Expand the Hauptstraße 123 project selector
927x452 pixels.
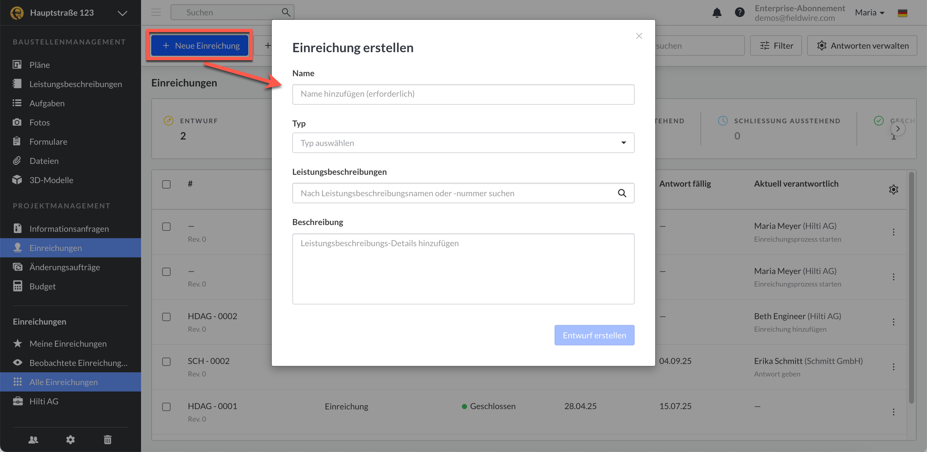point(122,13)
